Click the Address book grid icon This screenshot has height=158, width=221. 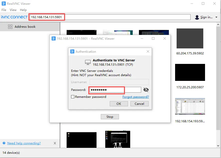point(10,27)
